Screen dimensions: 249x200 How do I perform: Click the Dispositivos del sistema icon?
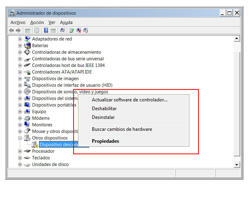coord(27,99)
